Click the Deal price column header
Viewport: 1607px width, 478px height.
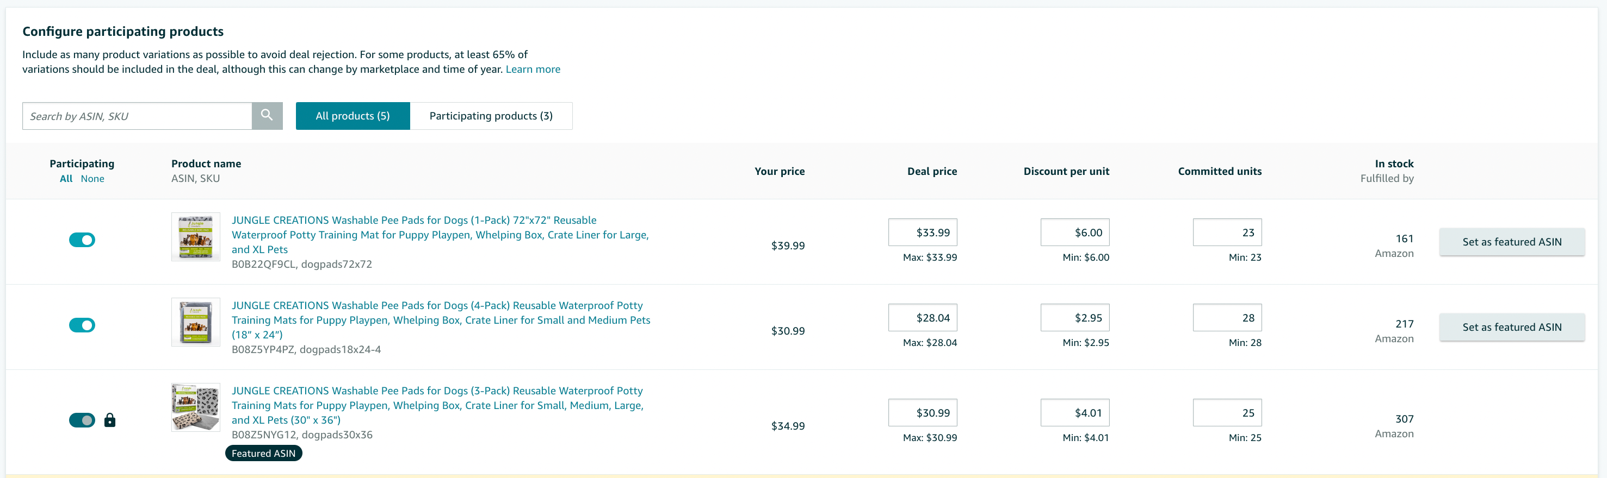click(x=932, y=172)
